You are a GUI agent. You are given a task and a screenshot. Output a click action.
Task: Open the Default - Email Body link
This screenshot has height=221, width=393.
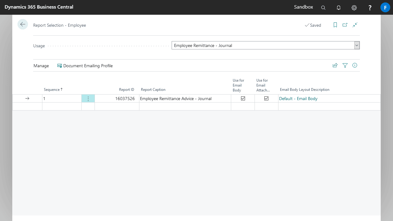298,99
